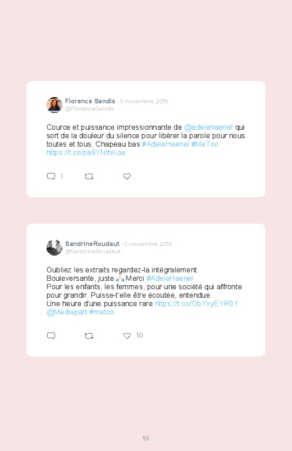Viewport: 292px width, 451px height.
Task: Click reply icon on SandrineRoudaut tweet
Action: click(51, 336)
